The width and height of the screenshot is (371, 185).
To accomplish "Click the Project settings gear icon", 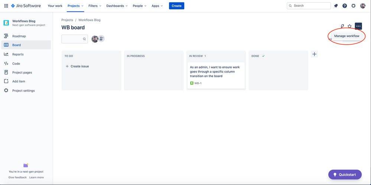I will coord(6,90).
